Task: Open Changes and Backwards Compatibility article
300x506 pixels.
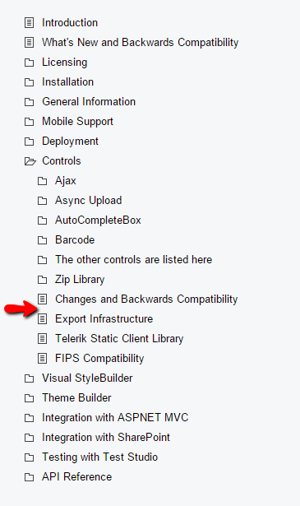Action: pos(146,299)
